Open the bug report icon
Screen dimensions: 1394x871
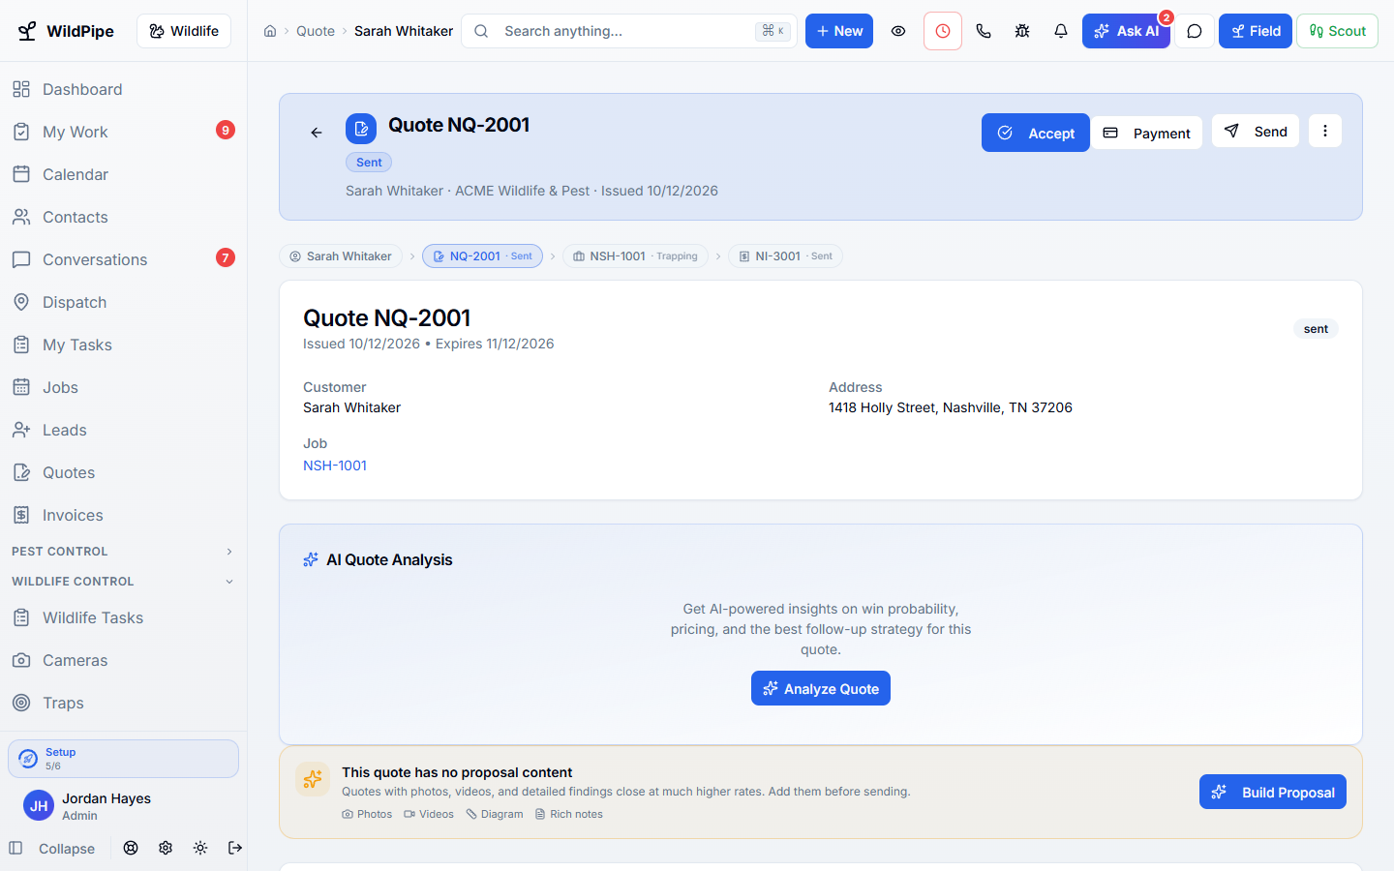coord(1022,31)
